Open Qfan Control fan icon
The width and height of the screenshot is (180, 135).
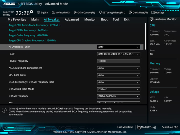(75, 12)
